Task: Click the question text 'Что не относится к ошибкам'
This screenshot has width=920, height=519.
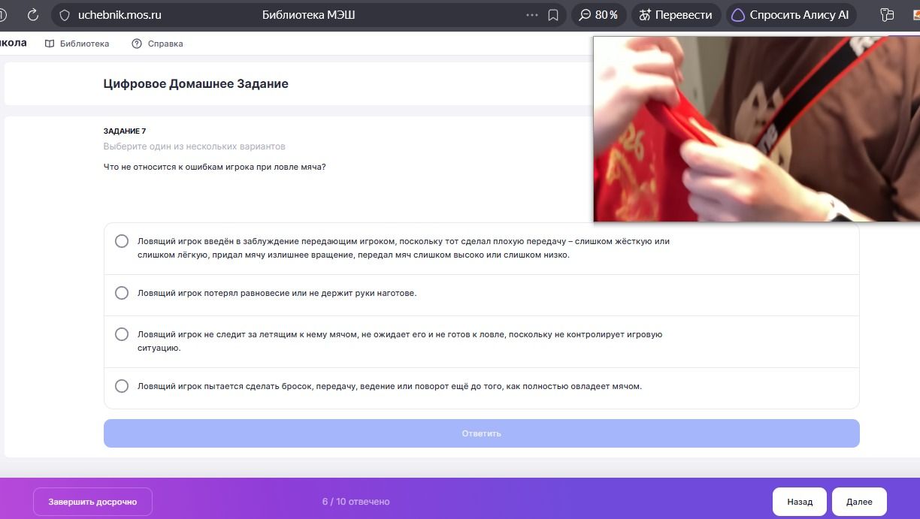Action: (215, 167)
